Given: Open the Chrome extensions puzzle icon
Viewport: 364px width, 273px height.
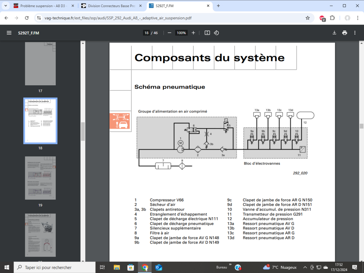Looking at the screenshot, I should coord(332,18).
